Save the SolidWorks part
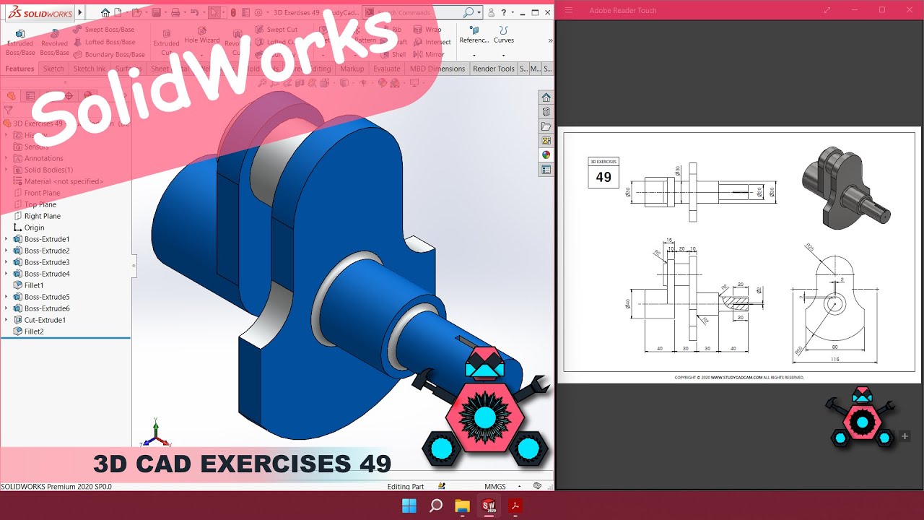This screenshot has height=520, width=924. (x=156, y=12)
